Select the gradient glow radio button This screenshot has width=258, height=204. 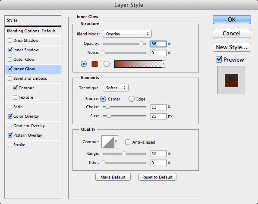tap(107, 64)
